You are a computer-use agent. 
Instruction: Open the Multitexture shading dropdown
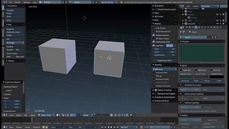(x=165, y=69)
